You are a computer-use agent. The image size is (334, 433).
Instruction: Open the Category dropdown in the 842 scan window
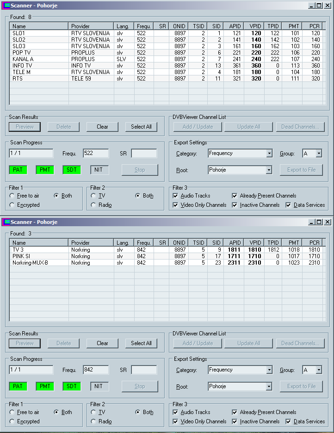click(x=269, y=370)
